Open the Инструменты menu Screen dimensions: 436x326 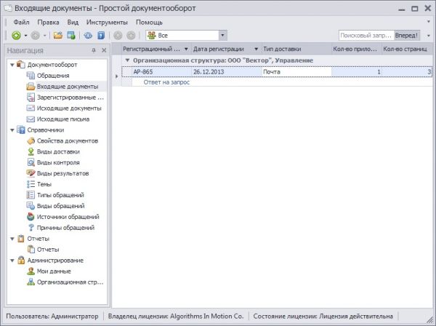pyautogui.click(x=108, y=22)
